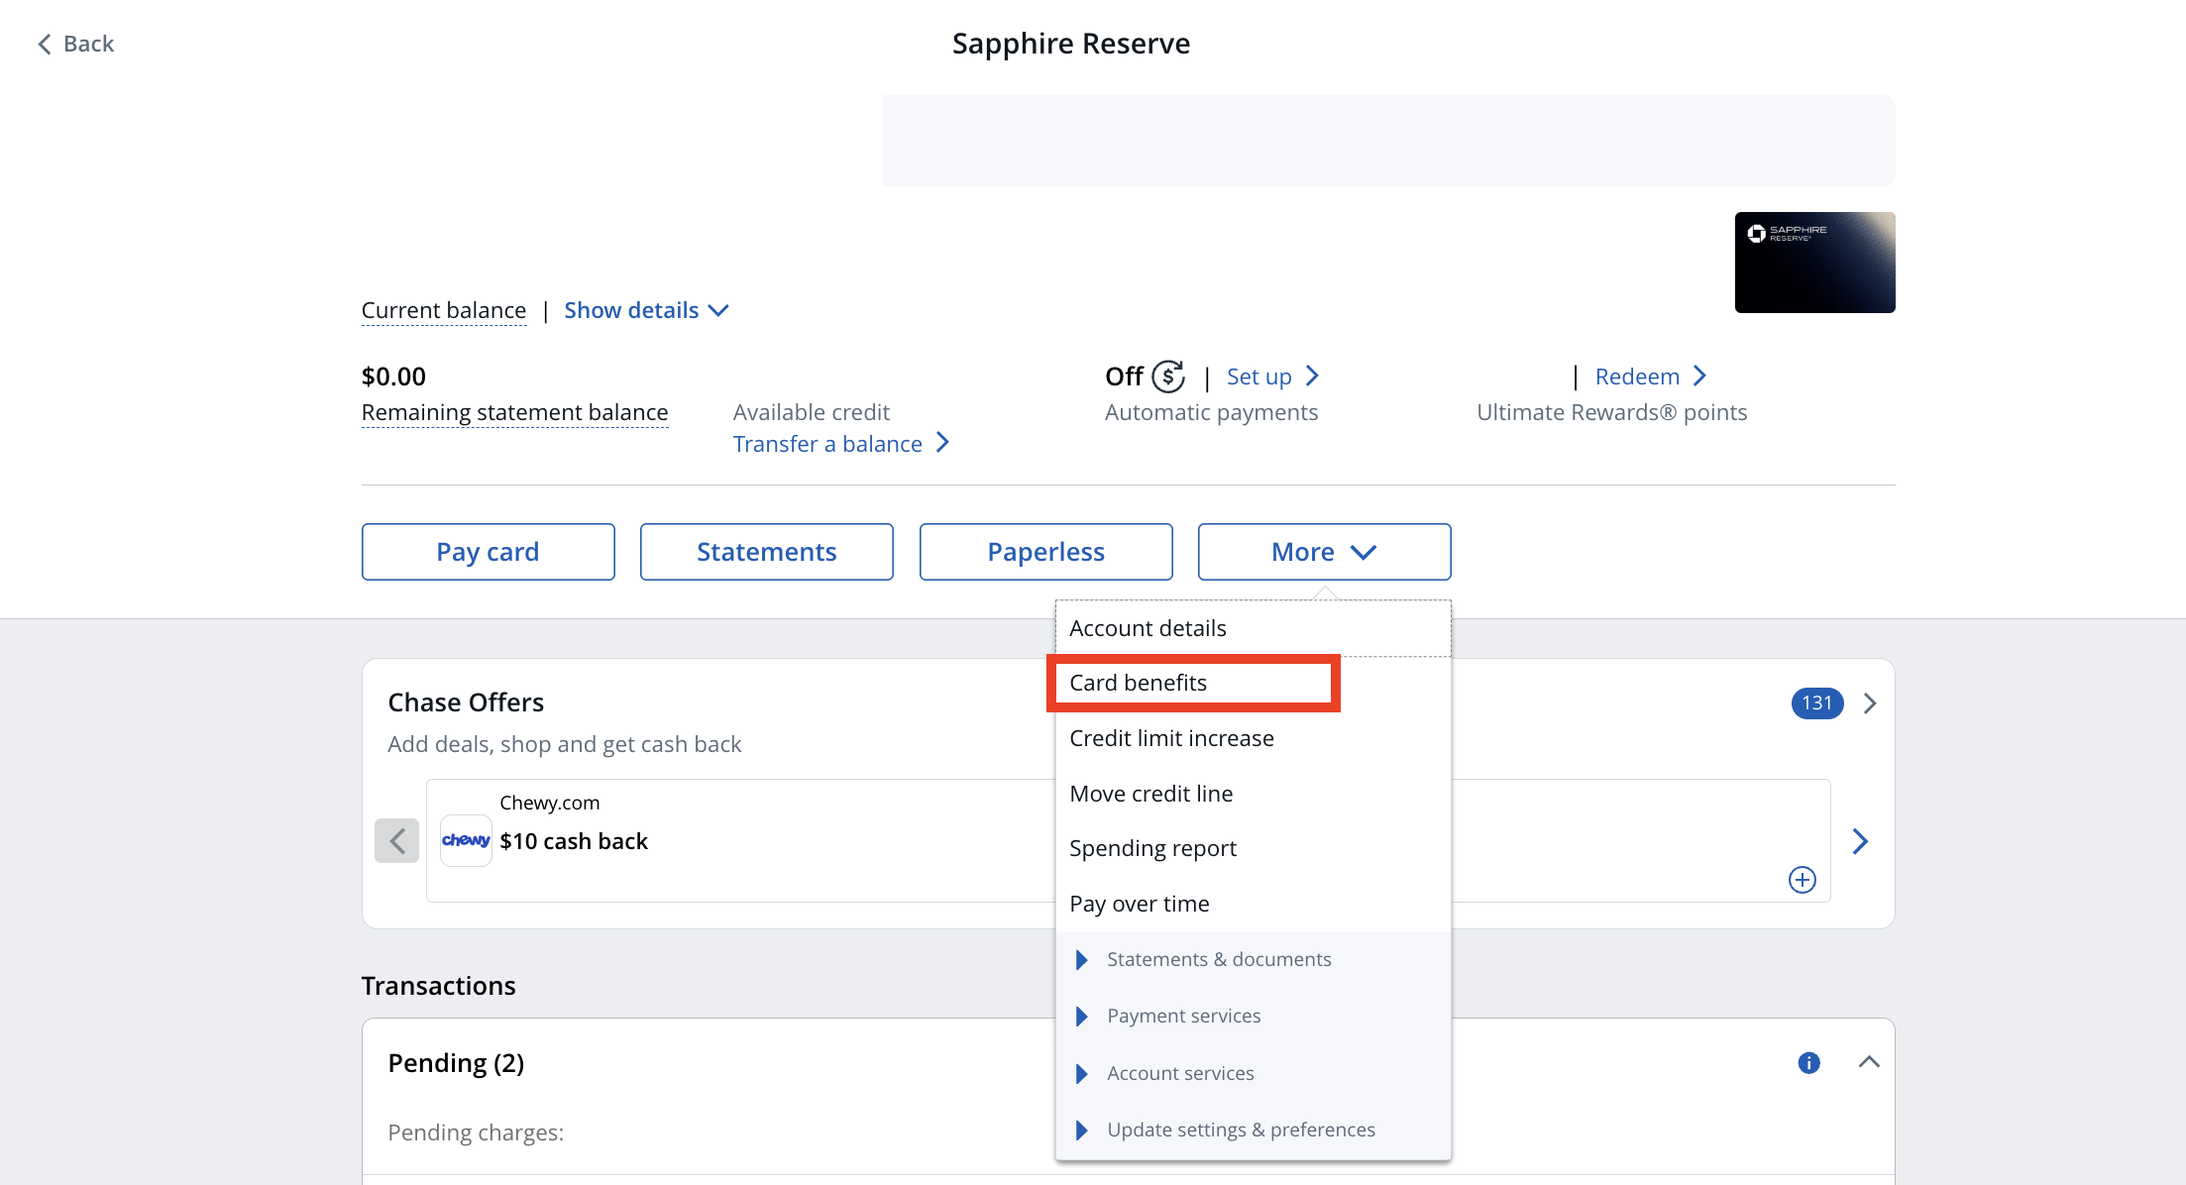This screenshot has height=1185, width=2186.
Task: Click the Pending info icon
Action: [x=1808, y=1063]
